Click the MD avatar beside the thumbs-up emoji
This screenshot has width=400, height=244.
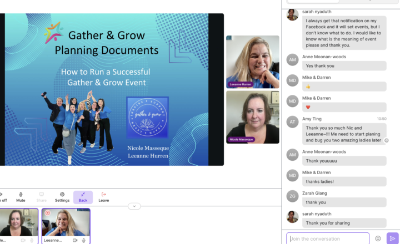(292, 80)
